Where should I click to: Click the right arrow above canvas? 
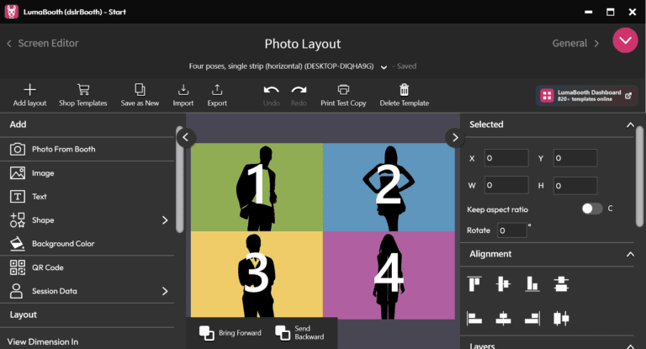coord(455,137)
